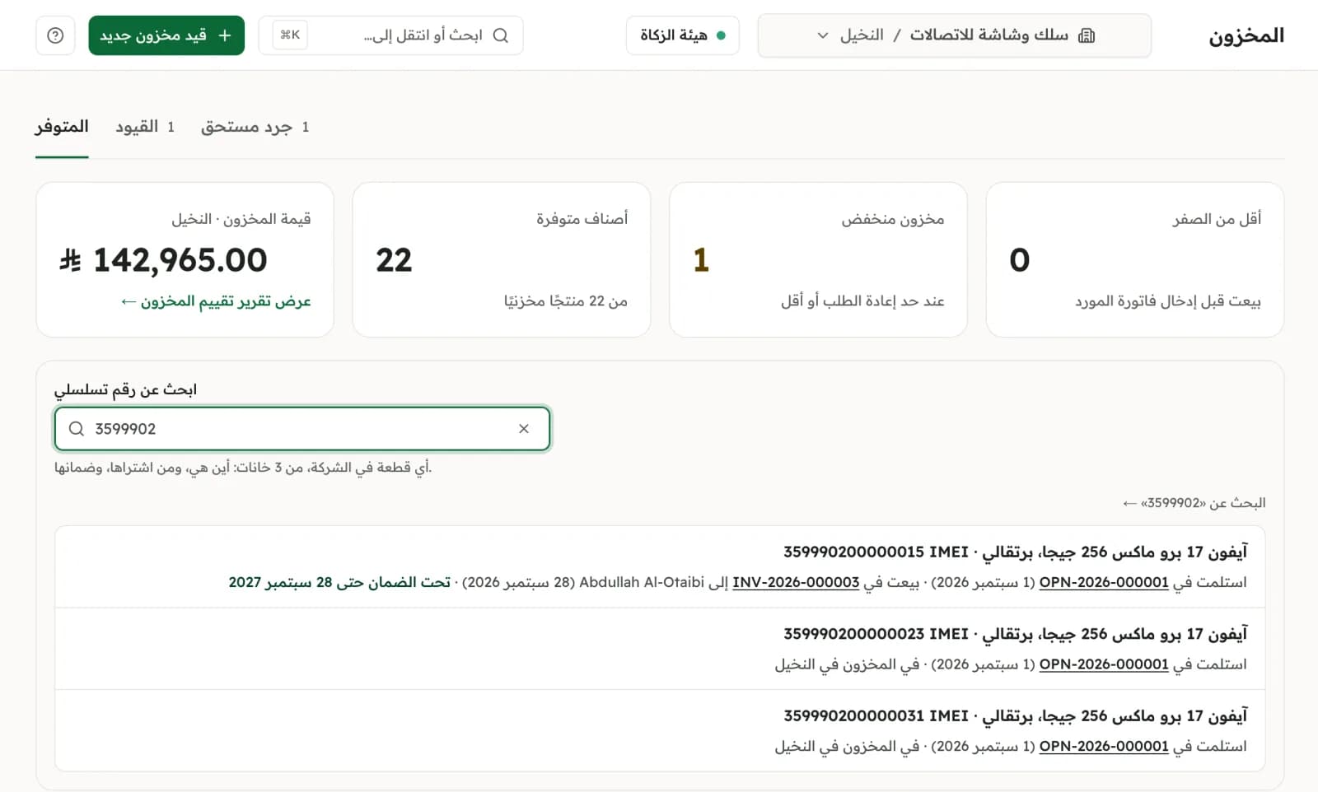Open the help question-mark icon
Viewport: 1318px width, 792px height.
pyautogui.click(x=55, y=35)
